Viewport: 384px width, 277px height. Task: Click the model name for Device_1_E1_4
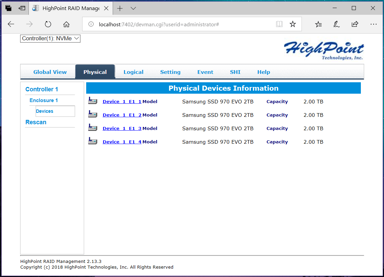(x=218, y=142)
